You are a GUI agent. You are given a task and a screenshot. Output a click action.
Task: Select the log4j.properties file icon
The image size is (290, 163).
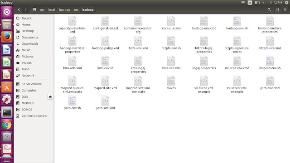coord(204,61)
